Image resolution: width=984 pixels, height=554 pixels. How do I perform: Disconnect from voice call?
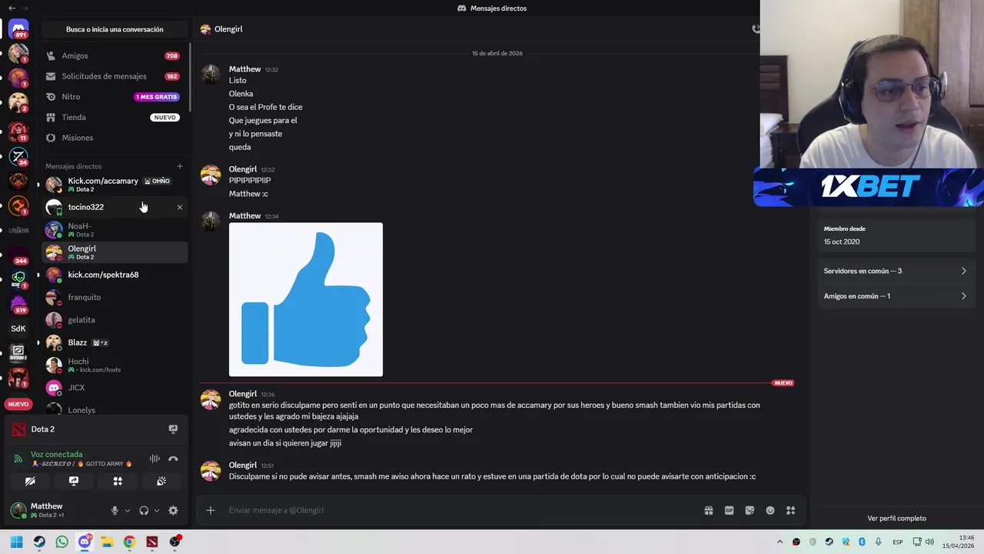tap(173, 459)
